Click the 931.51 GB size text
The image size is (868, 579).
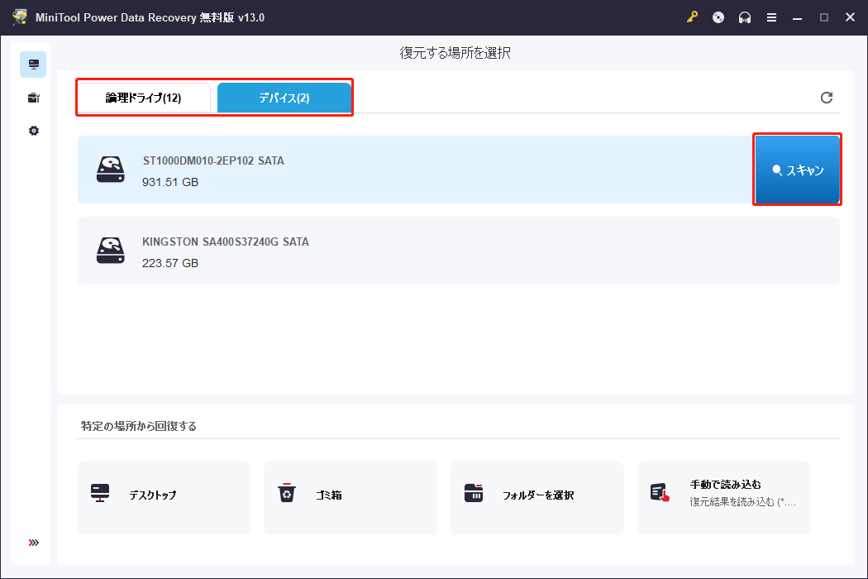point(170,182)
